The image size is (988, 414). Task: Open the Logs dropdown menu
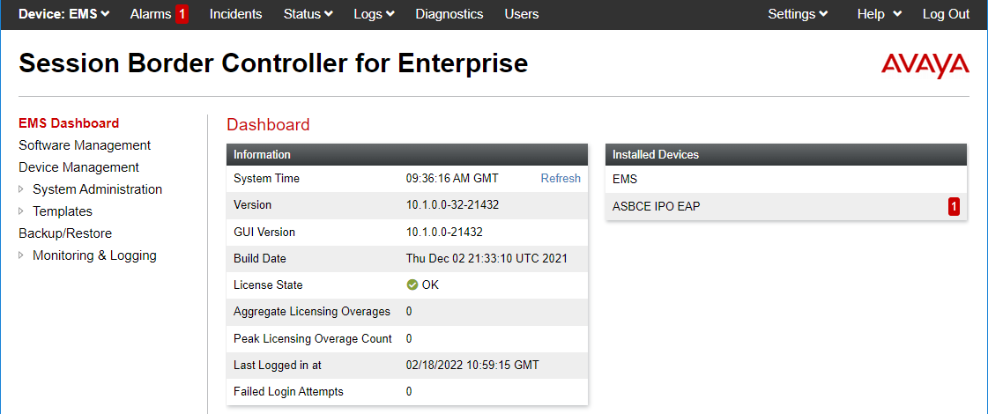(375, 14)
